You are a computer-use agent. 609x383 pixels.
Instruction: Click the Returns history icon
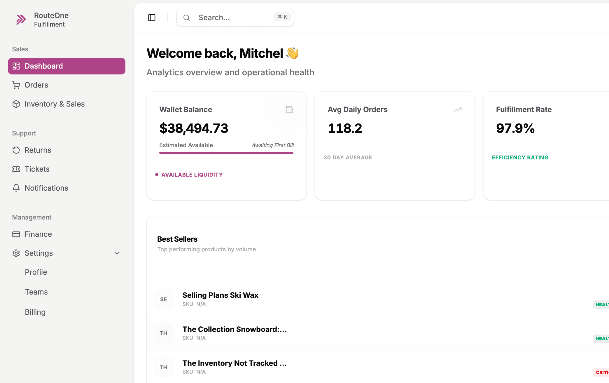tap(16, 150)
